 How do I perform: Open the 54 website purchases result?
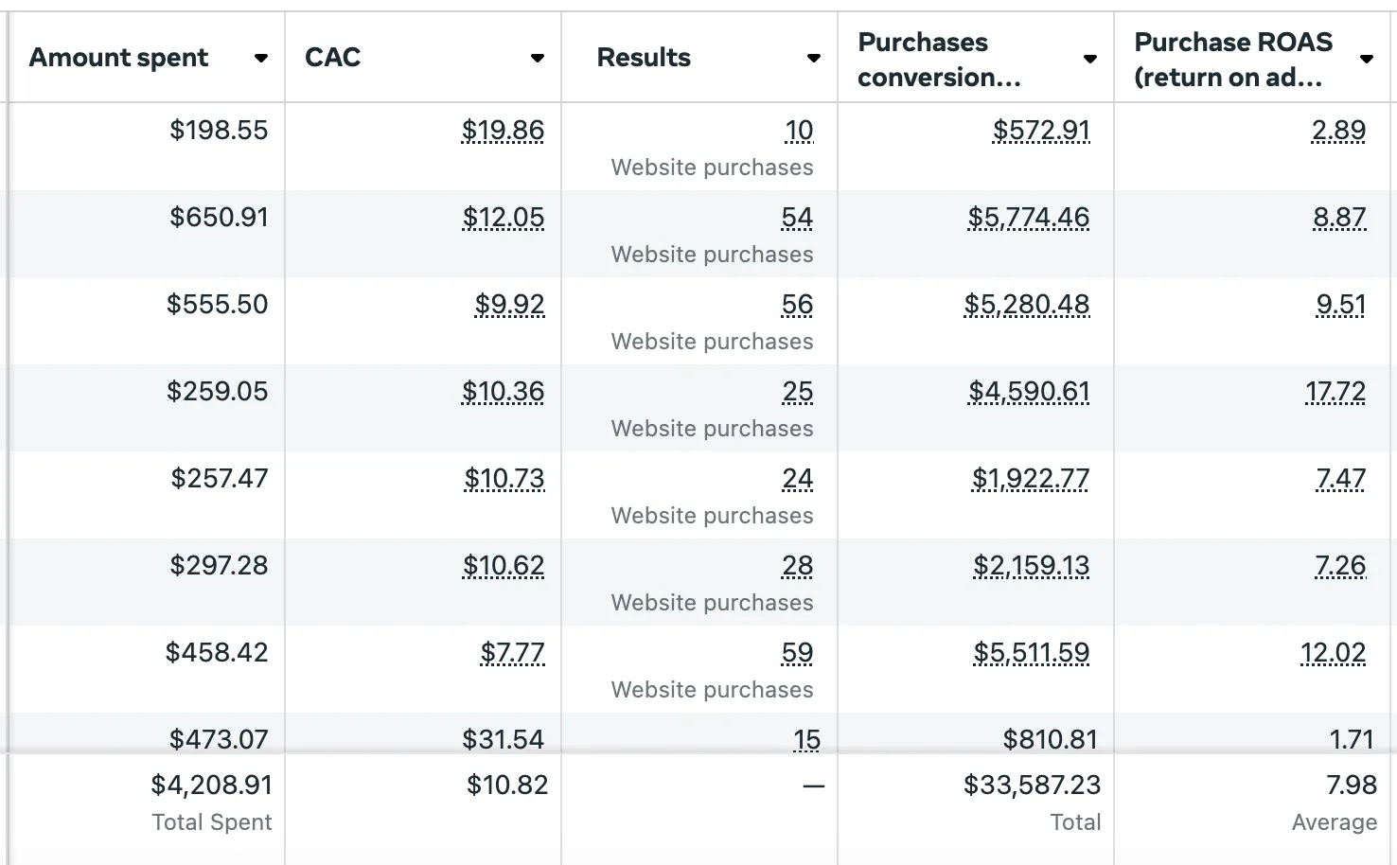(x=797, y=218)
